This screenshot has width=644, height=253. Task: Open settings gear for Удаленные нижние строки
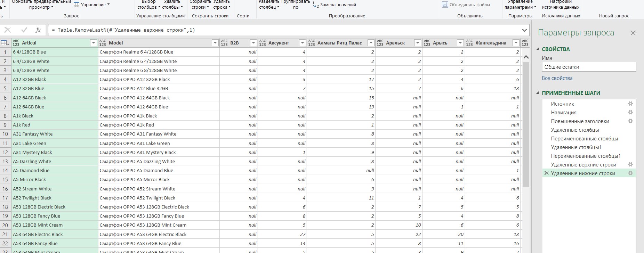point(630,173)
